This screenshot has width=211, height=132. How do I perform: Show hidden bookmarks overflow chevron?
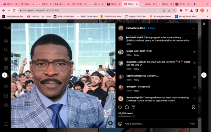[207, 16]
